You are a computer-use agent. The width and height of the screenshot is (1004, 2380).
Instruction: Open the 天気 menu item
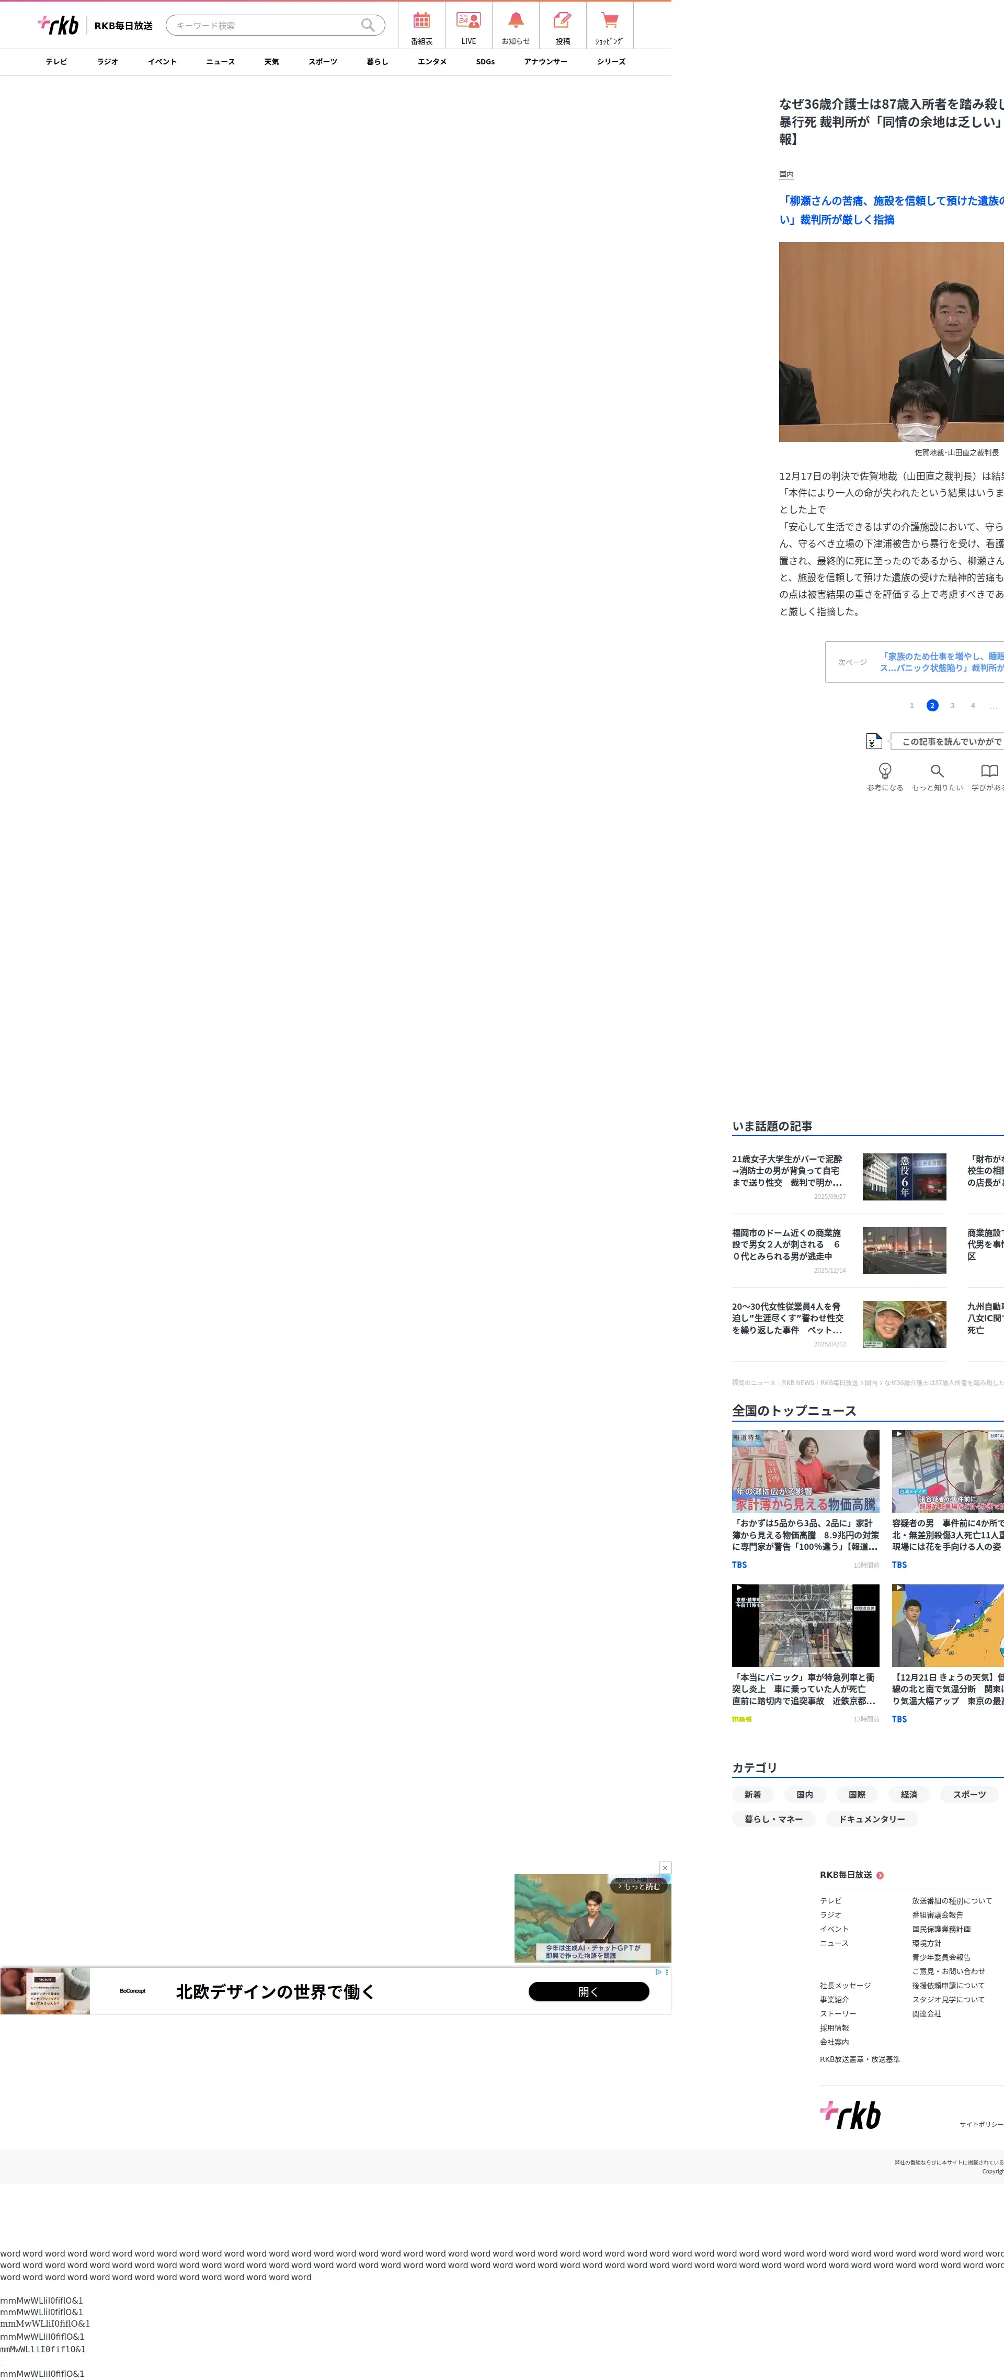[x=271, y=62]
